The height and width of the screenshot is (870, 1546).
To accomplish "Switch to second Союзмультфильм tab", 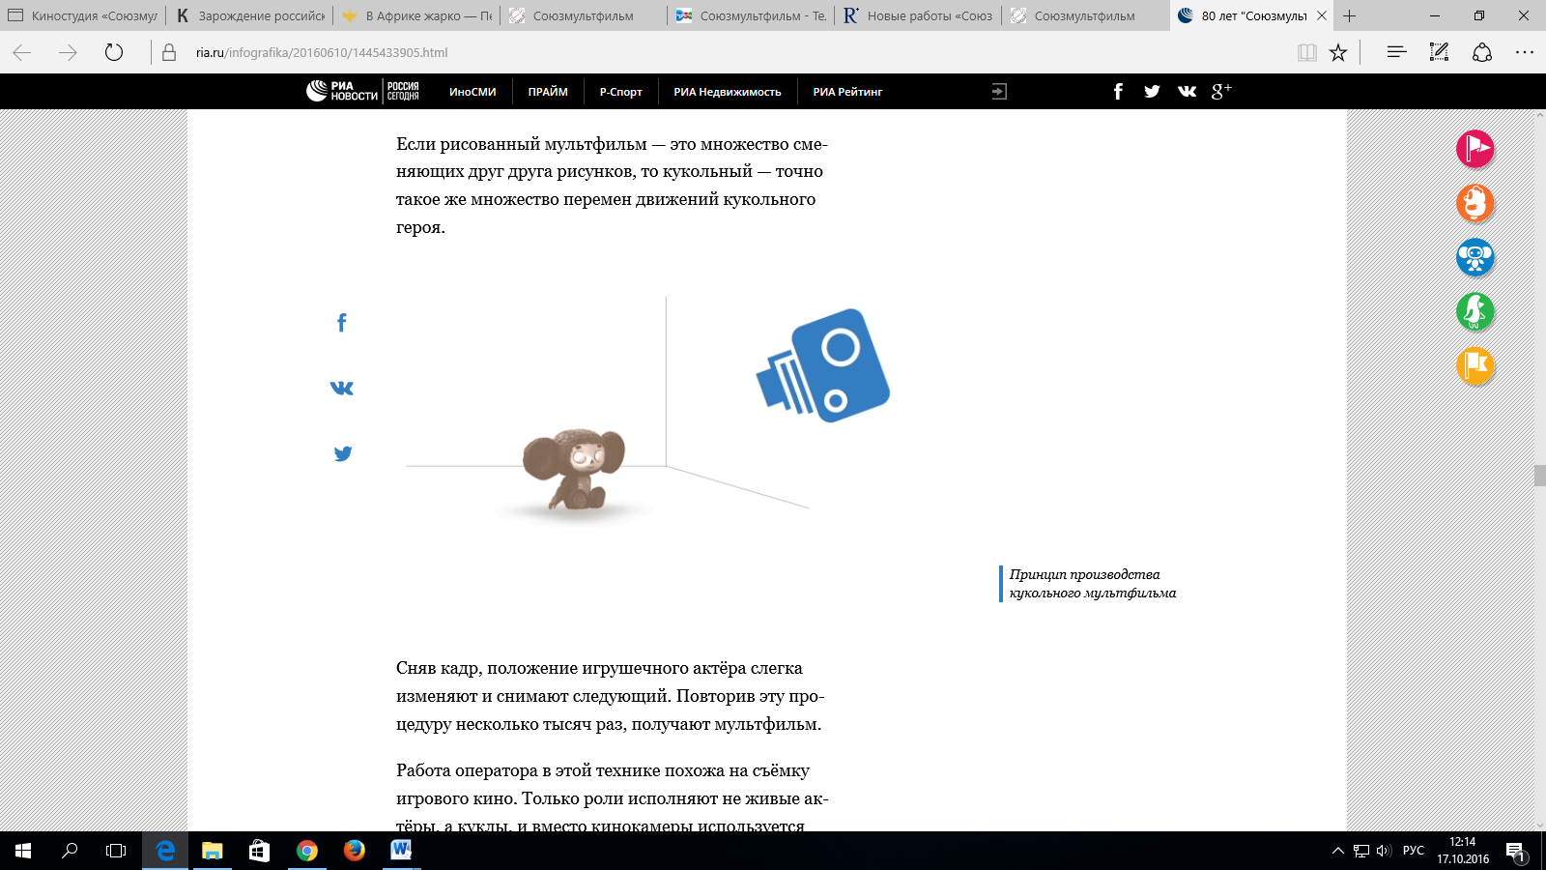I will click(1085, 15).
